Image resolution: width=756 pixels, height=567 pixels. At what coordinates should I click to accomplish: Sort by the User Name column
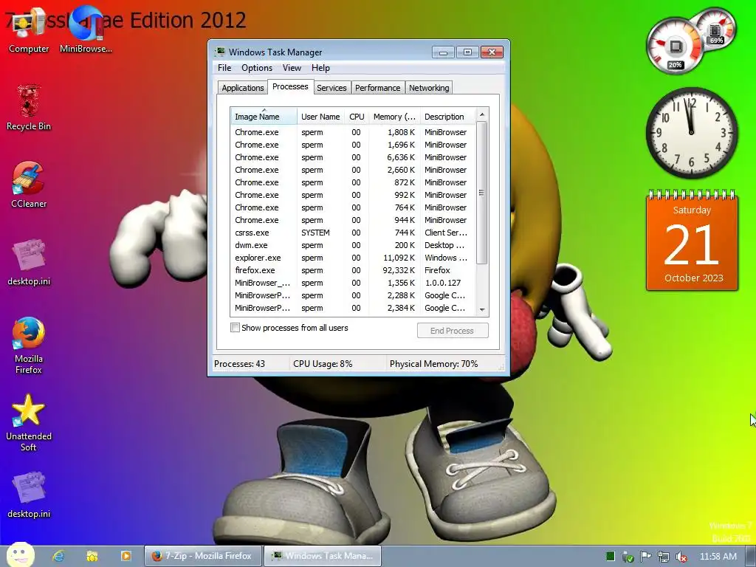[x=320, y=116]
